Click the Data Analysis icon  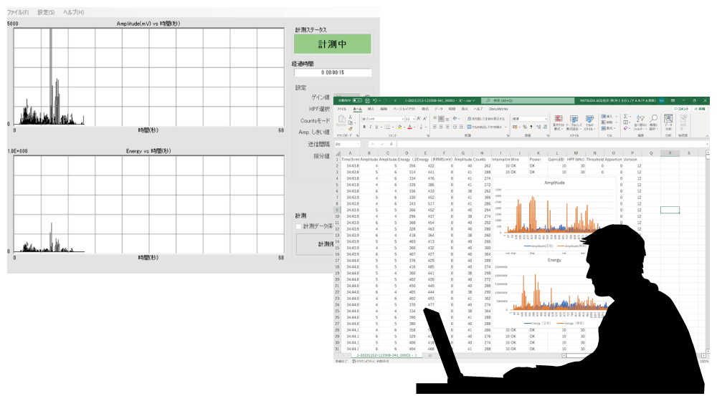tap(668, 118)
